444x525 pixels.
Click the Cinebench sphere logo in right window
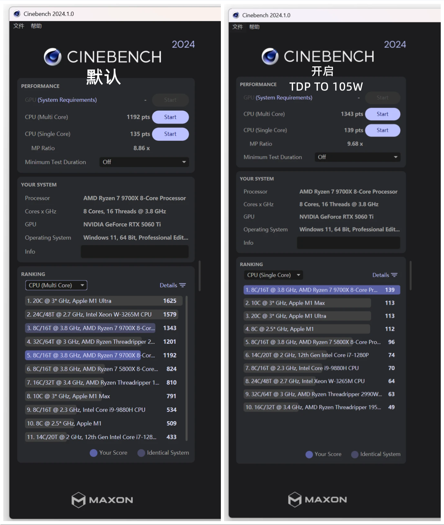[x=270, y=56]
